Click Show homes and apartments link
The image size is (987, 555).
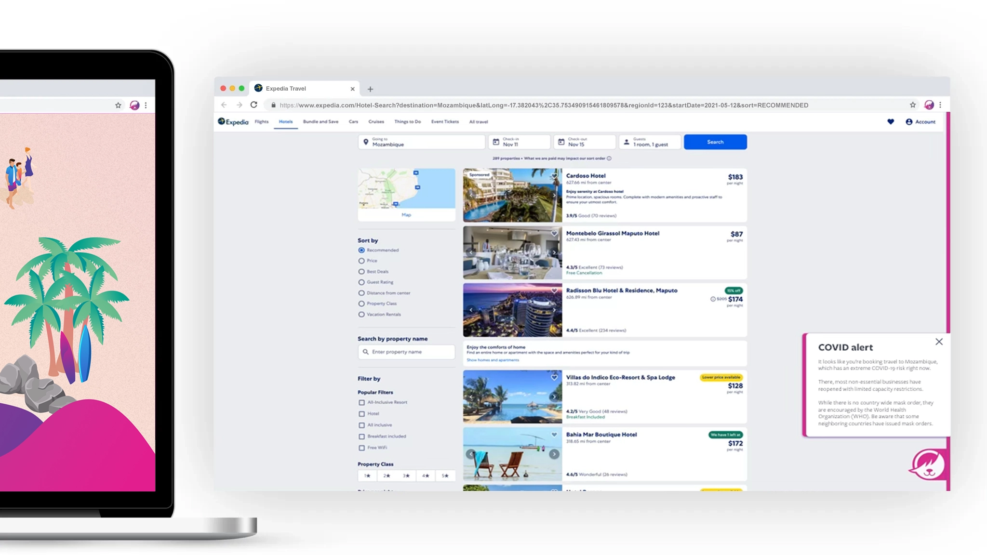pos(493,360)
